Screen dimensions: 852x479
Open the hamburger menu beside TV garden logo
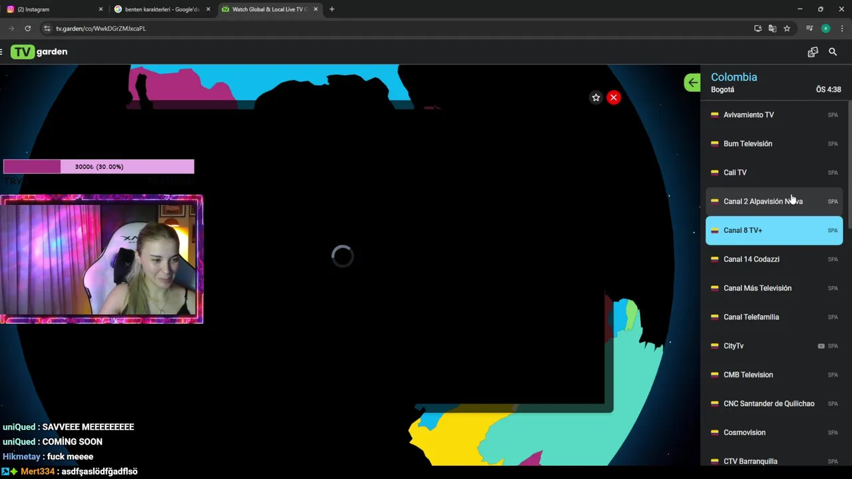pos(2,52)
